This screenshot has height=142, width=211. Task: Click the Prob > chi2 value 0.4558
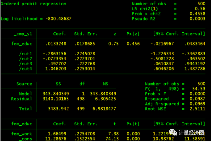click(197, 14)
